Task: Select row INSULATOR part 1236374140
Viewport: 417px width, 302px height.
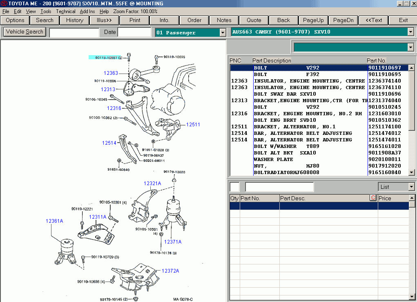Action: point(319,81)
